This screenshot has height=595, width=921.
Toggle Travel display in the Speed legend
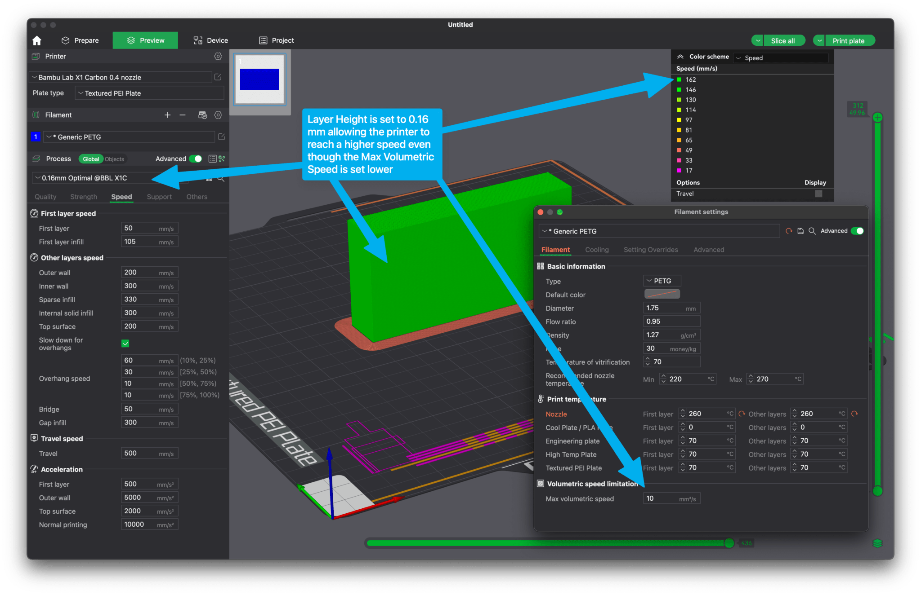[818, 194]
